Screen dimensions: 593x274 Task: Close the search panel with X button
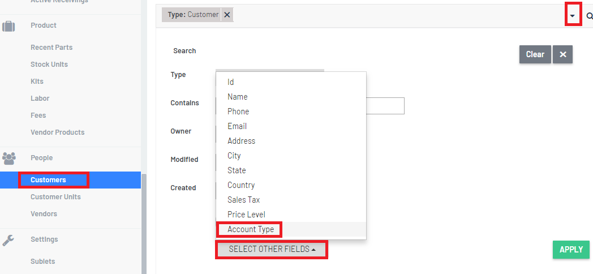[563, 54]
